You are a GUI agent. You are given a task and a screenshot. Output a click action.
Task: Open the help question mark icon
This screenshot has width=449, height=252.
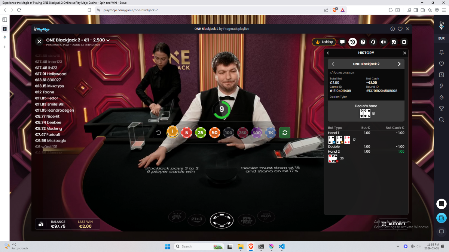pyautogui.click(x=363, y=42)
